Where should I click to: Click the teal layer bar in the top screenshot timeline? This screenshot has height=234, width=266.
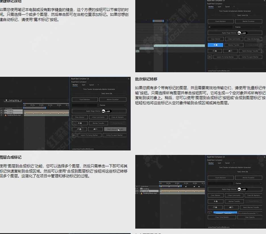[179, 46]
